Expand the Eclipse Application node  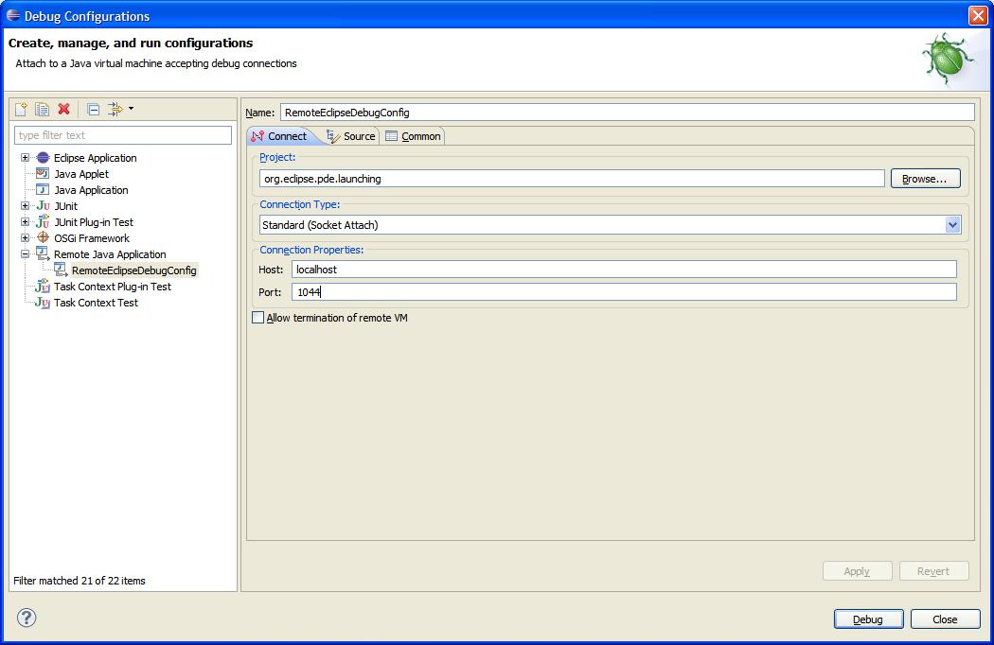pyautogui.click(x=25, y=158)
